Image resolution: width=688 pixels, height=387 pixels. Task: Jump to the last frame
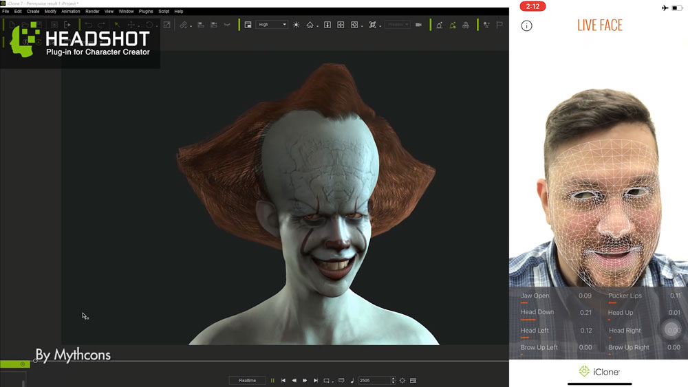coord(316,380)
